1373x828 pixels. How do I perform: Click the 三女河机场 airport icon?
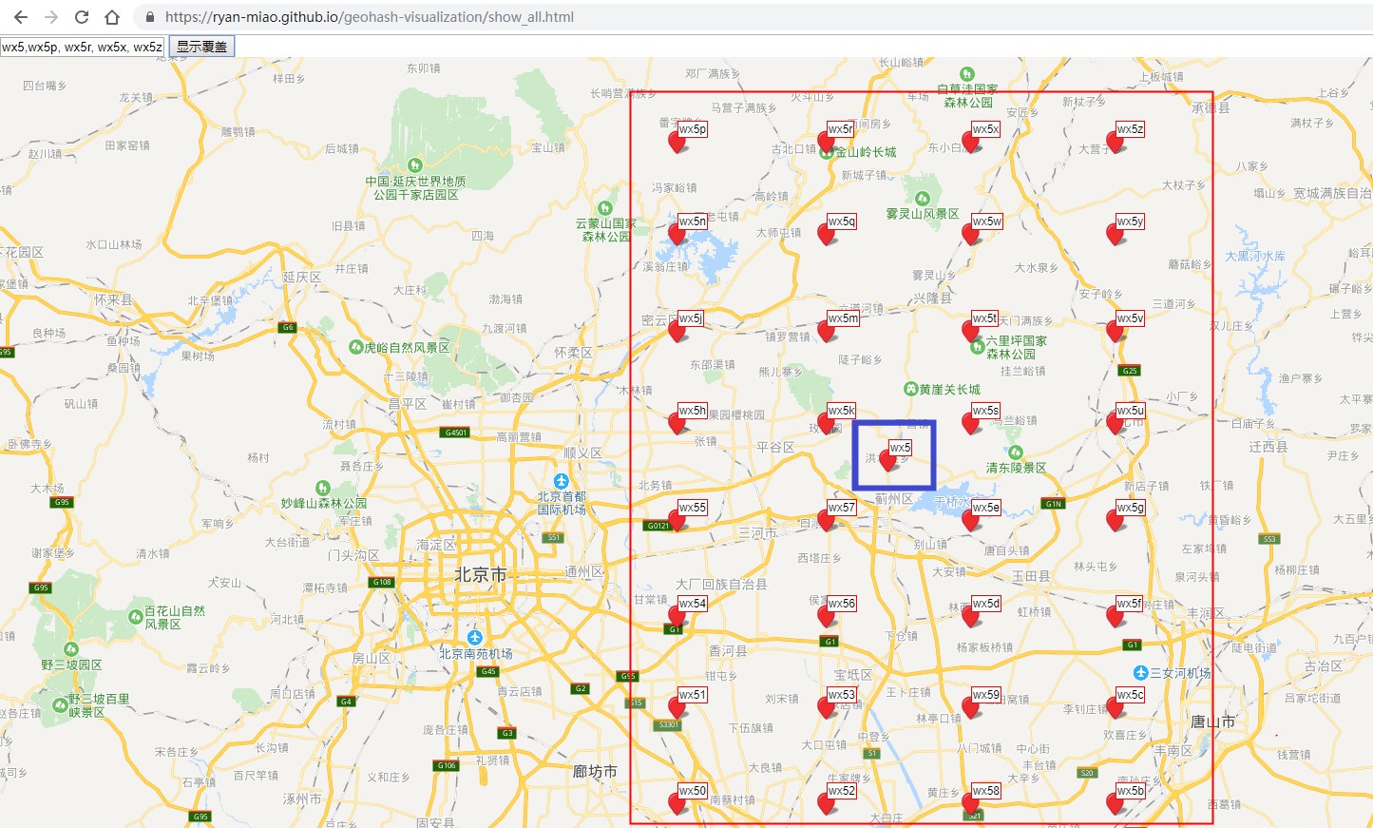(x=1141, y=673)
